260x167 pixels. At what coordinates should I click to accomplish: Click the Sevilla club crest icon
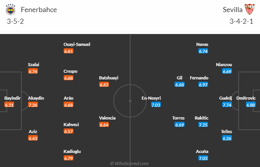click(x=249, y=10)
